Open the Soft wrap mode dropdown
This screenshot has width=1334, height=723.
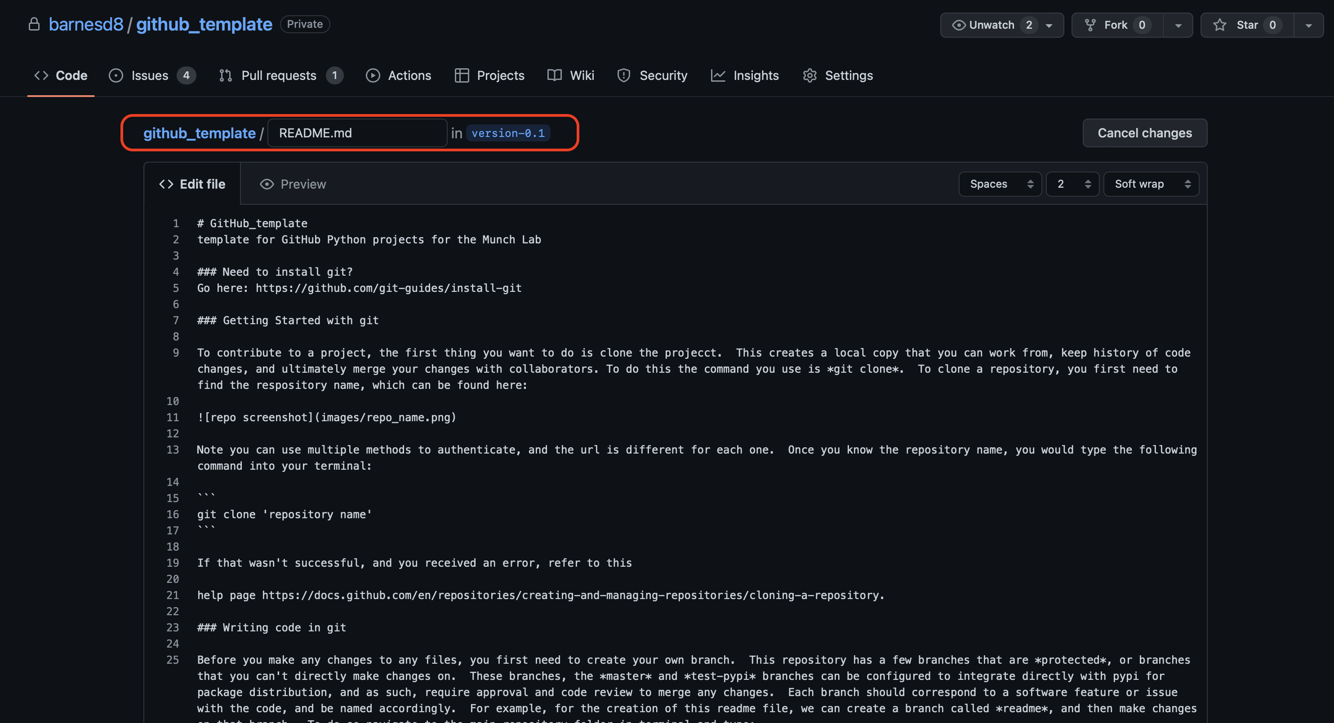tap(1151, 184)
